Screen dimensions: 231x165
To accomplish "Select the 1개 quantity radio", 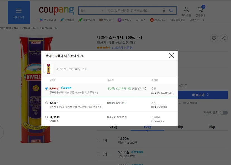I will [x=98, y=140].
